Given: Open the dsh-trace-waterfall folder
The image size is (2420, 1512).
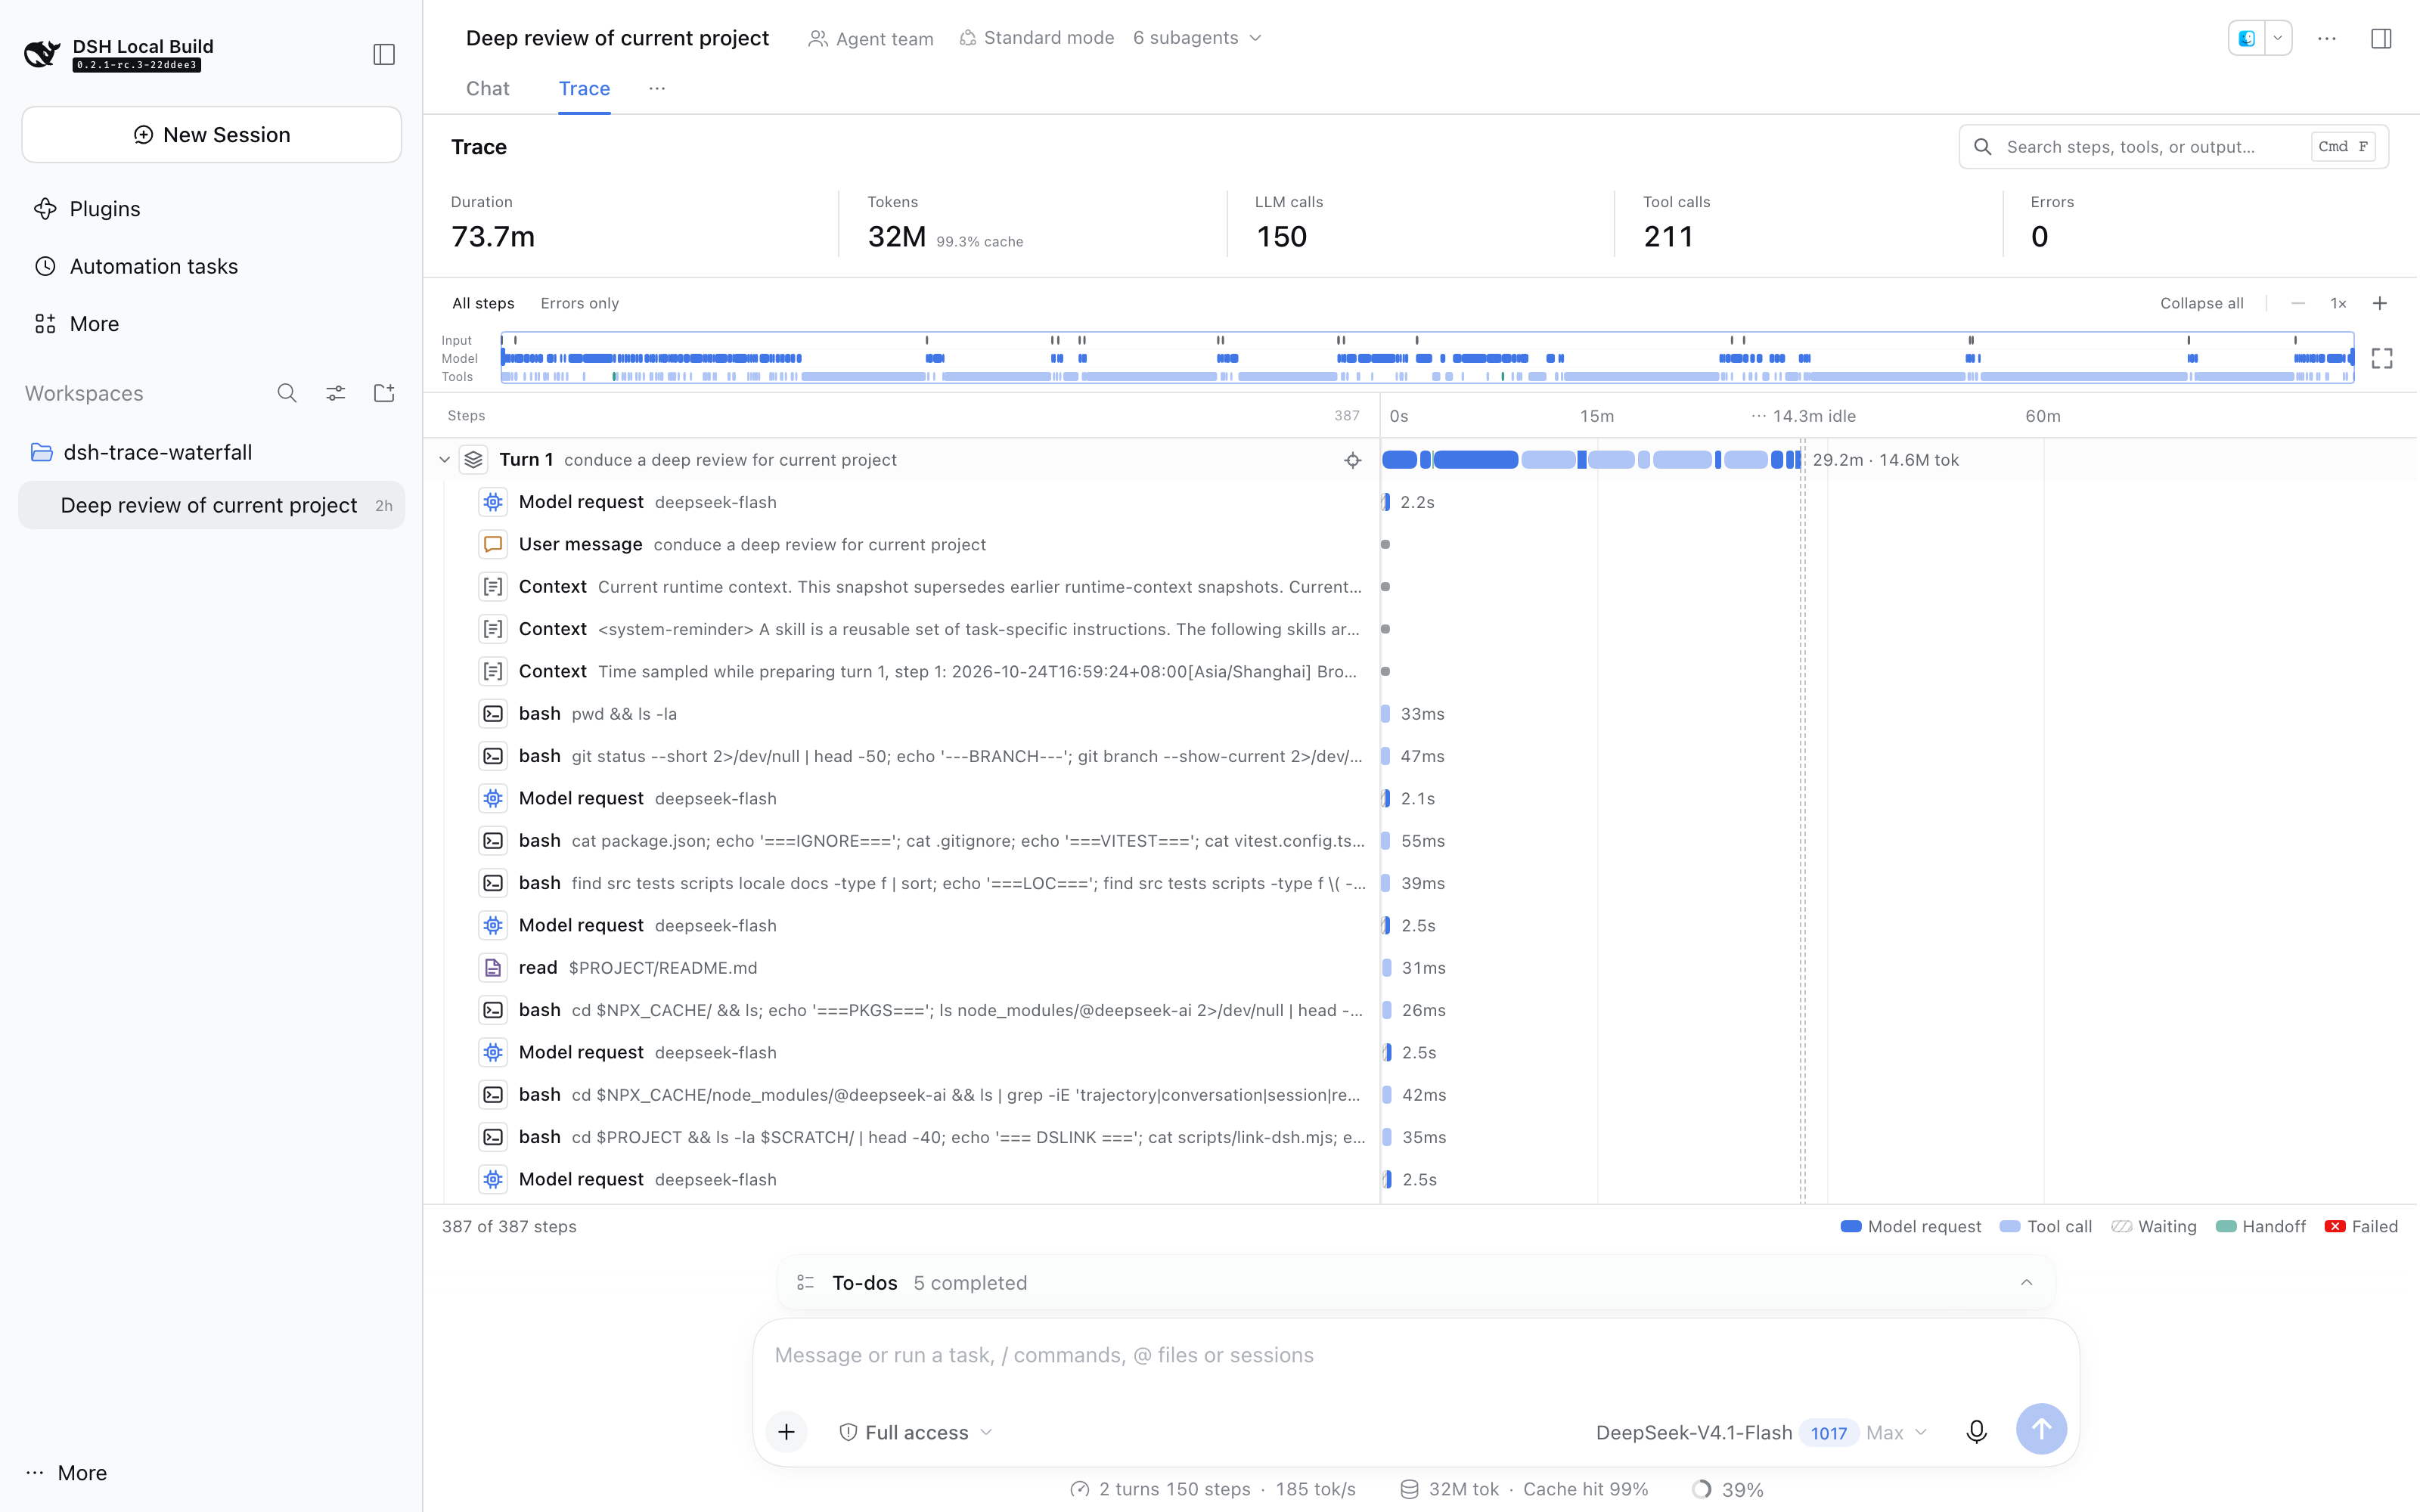Looking at the screenshot, I should [211, 452].
